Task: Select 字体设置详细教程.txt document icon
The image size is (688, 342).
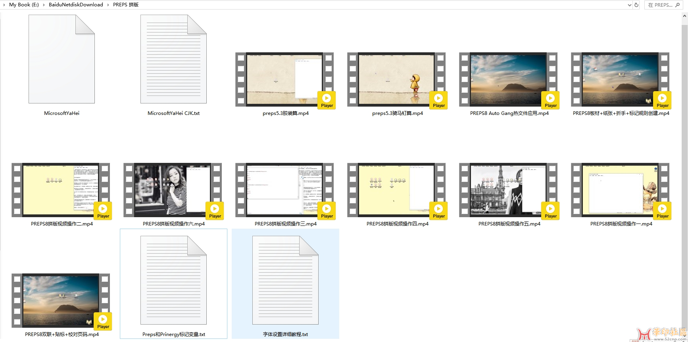Action: pos(285,280)
